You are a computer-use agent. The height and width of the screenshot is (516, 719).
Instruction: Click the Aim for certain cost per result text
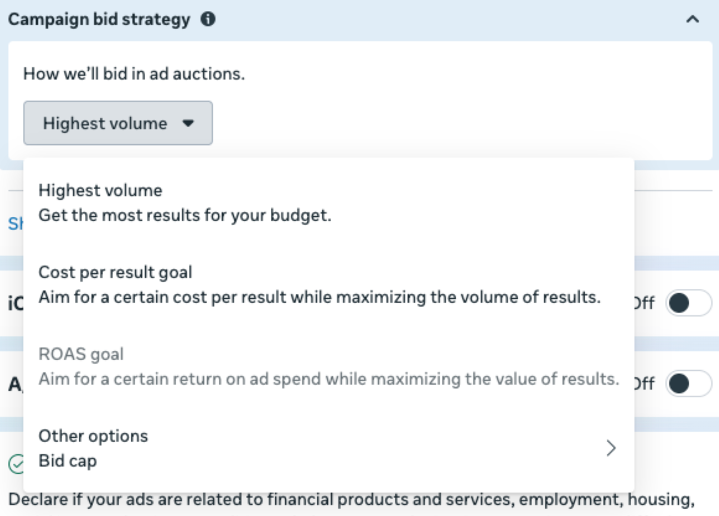click(319, 298)
